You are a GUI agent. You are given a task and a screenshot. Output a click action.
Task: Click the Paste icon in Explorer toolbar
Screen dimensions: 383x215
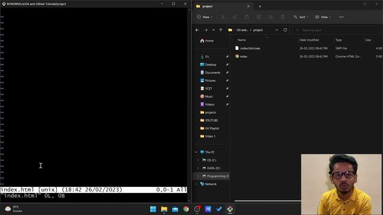point(247,17)
